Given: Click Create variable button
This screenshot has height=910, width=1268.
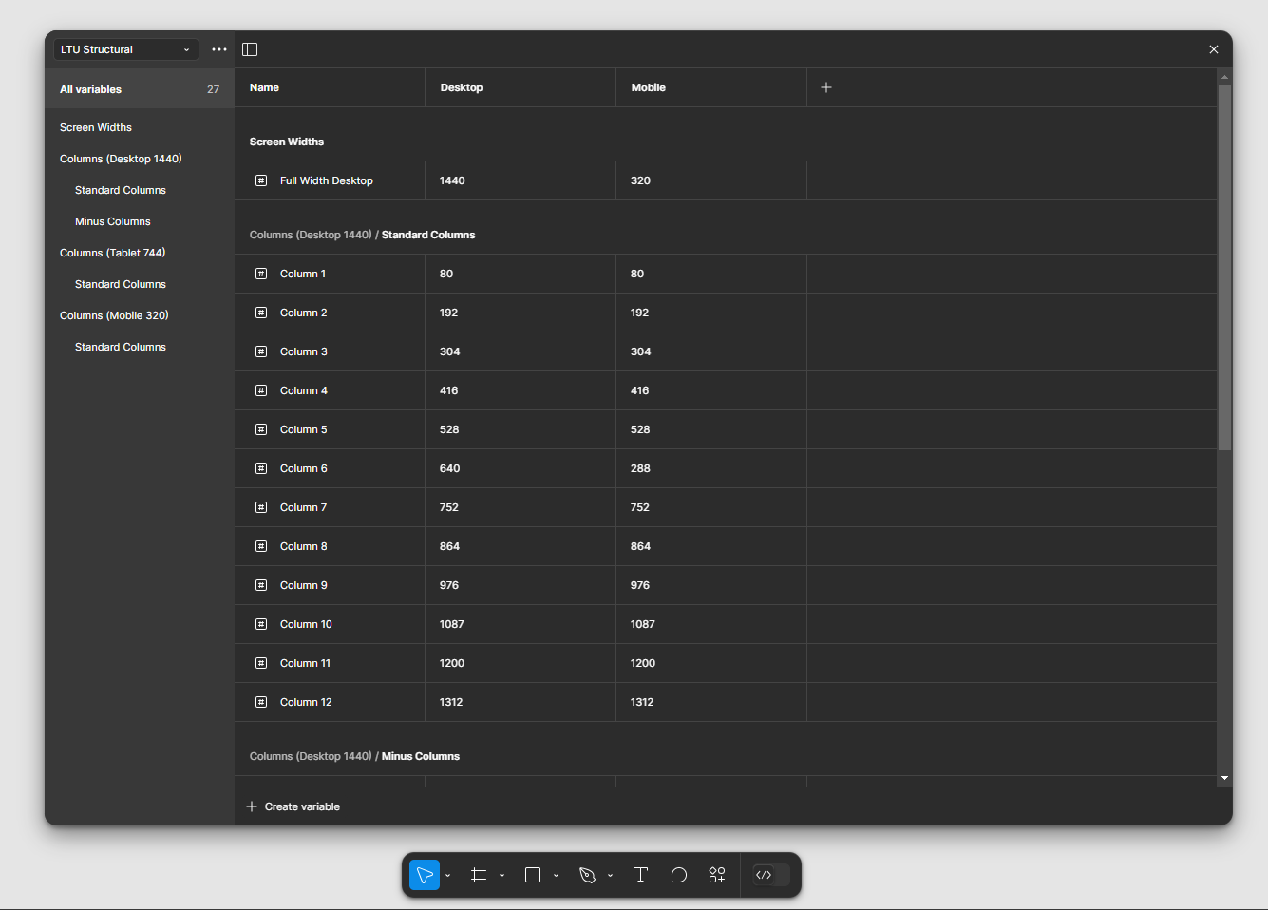Looking at the screenshot, I should [293, 806].
